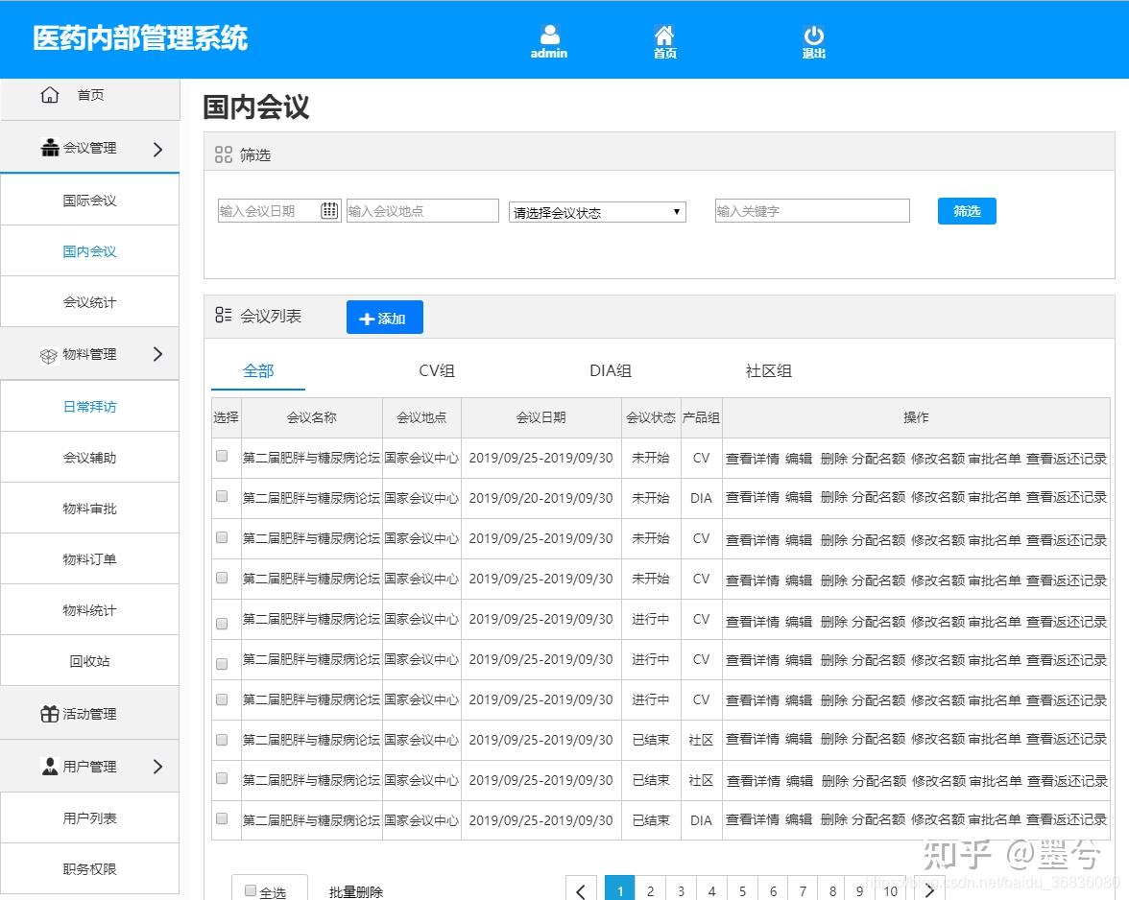Click the 添加 add meeting button

coord(384,318)
